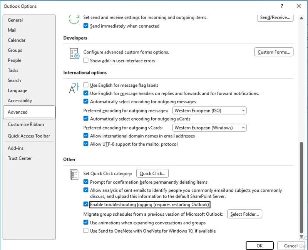Screen dimensions: 308x250
Task: Open the outgoing vCards encoding dropdown
Action: click(x=244, y=127)
